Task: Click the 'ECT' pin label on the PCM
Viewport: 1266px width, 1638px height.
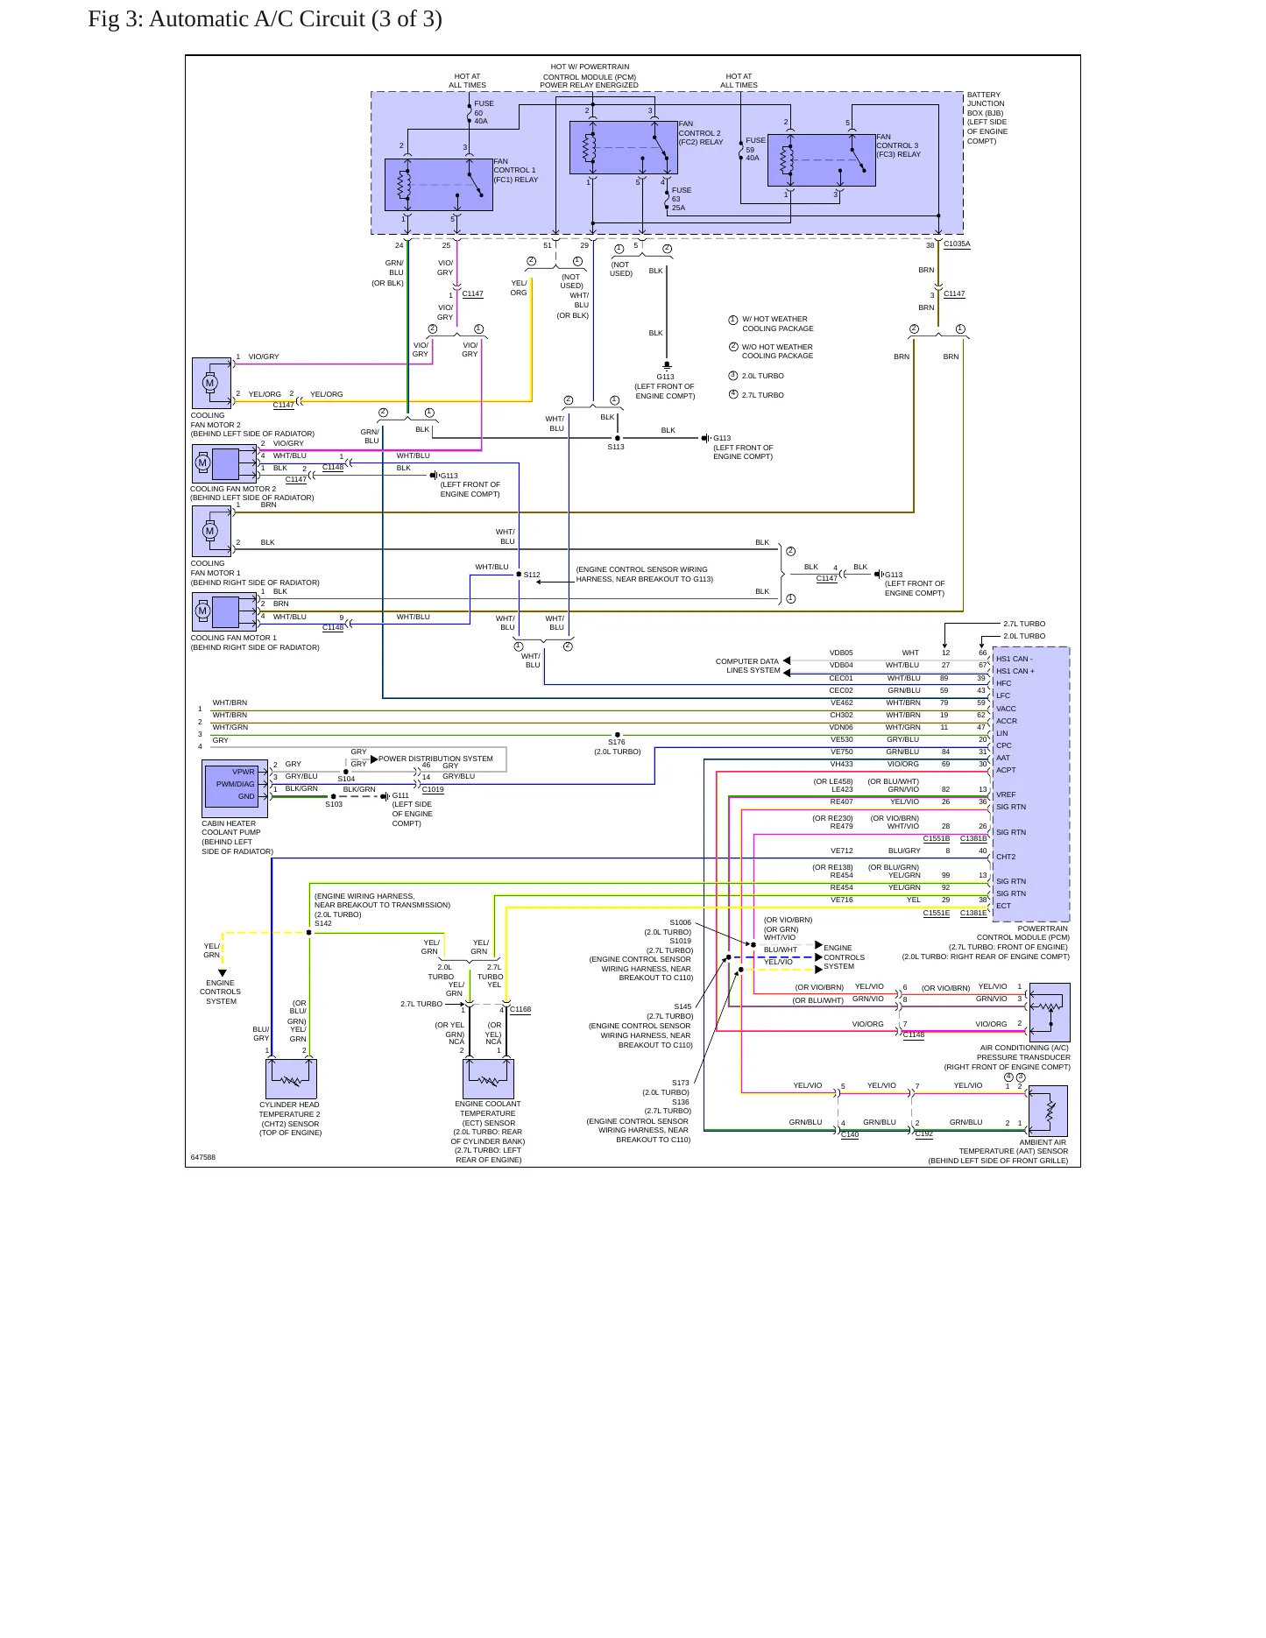Action: [x=1003, y=906]
